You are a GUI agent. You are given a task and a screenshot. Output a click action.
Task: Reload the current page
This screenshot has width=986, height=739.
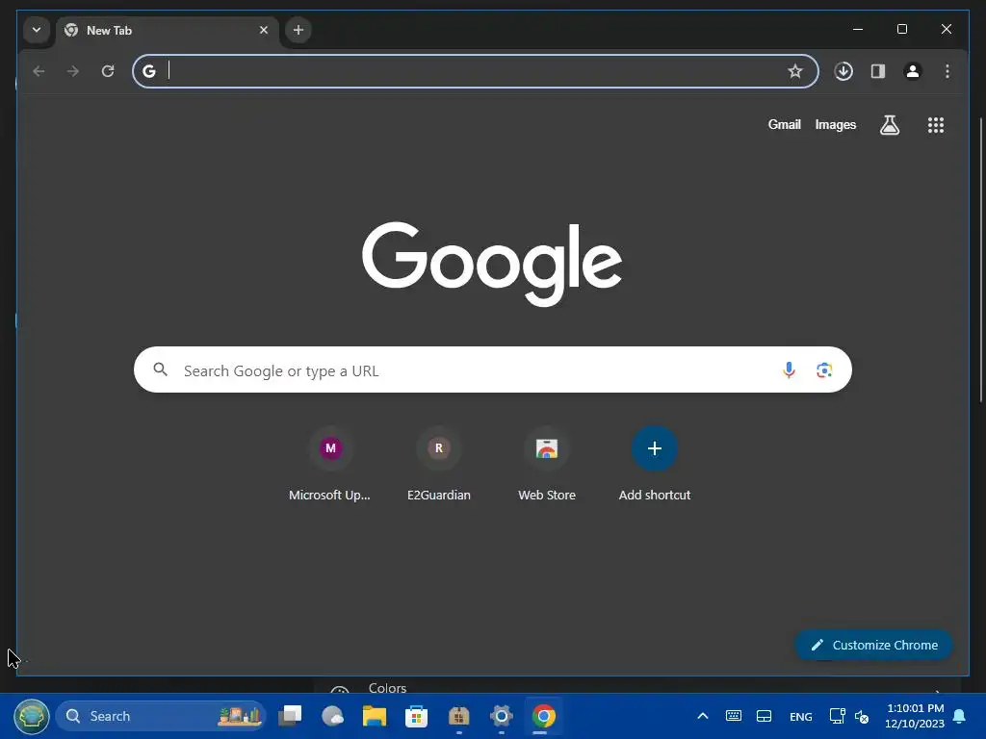click(x=108, y=71)
